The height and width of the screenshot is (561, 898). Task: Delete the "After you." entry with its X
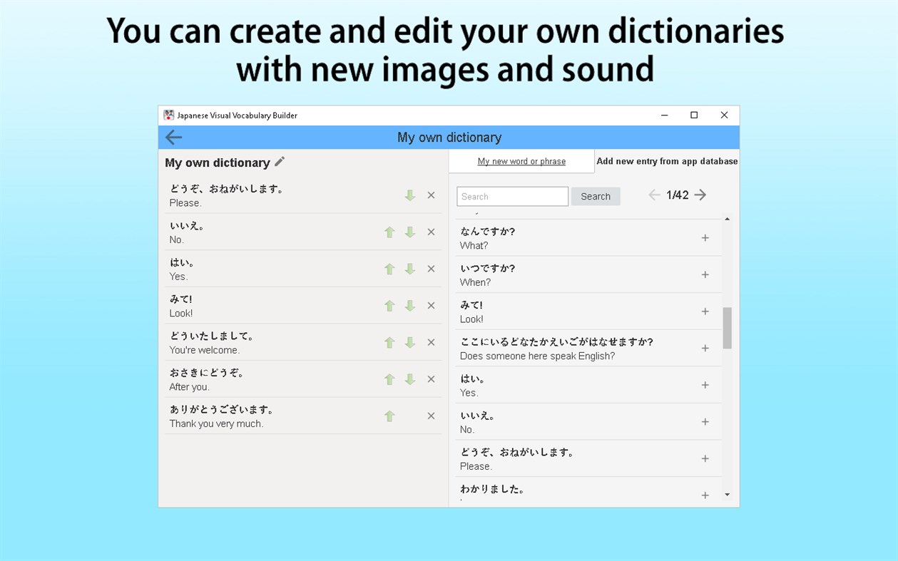tap(431, 379)
